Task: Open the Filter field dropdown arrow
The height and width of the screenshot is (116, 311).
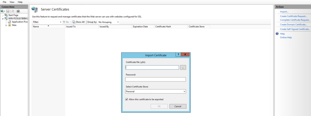Action: coord(61,22)
